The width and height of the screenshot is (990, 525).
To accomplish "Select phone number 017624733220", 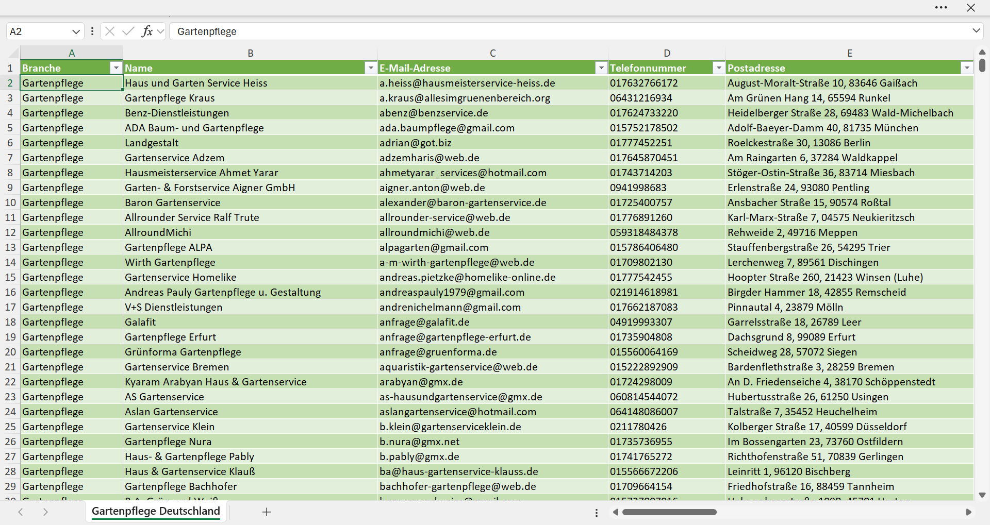I will (667, 113).
